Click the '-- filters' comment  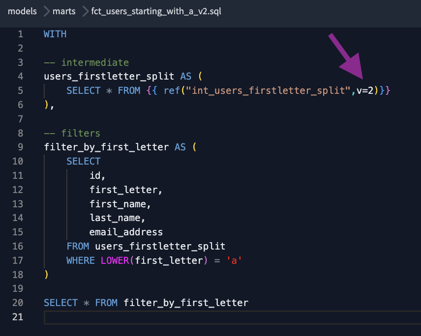pos(72,133)
